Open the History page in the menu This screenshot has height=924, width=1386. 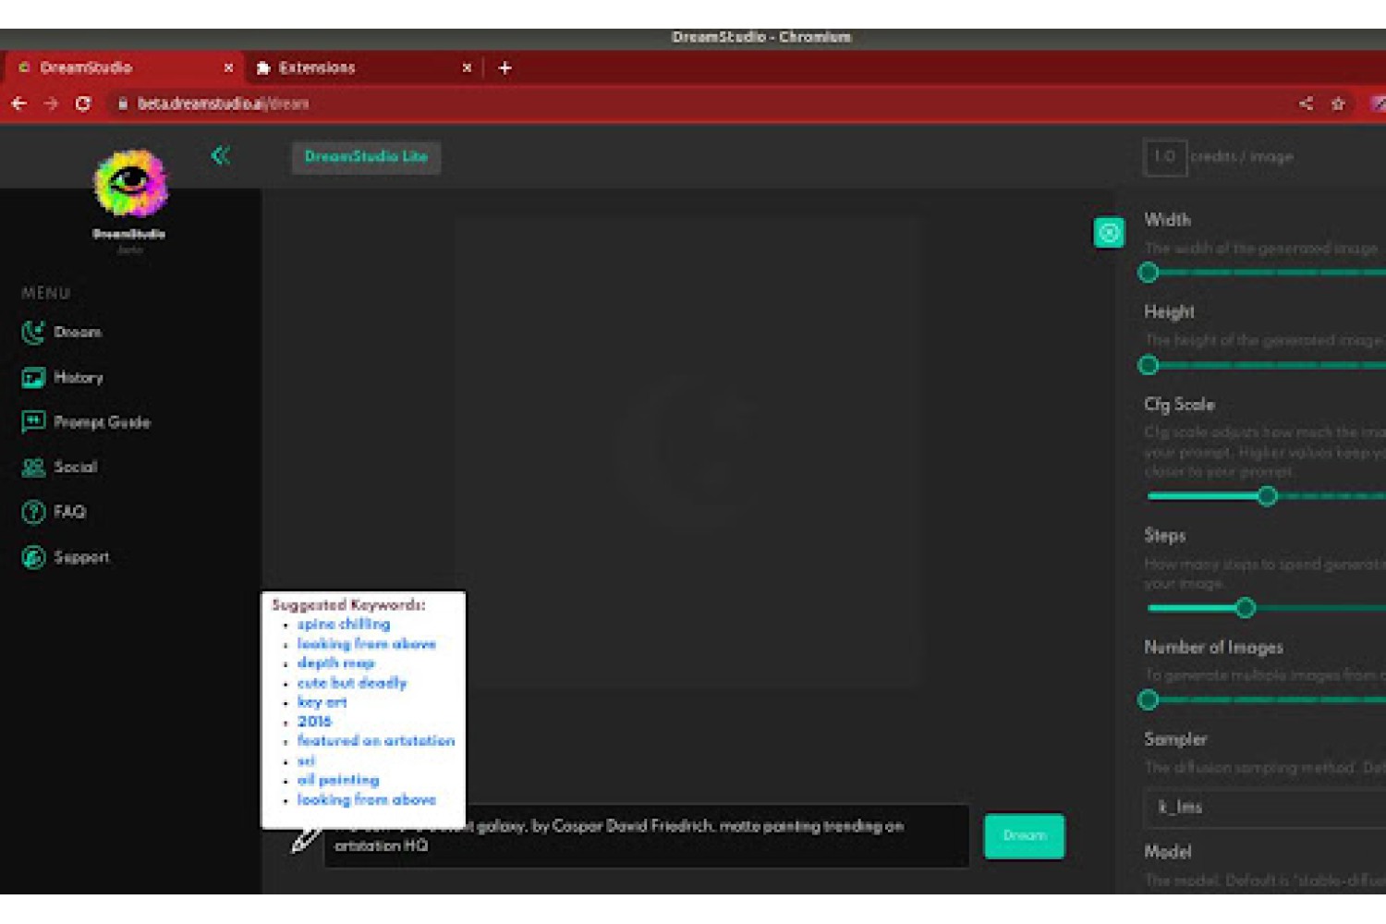62,377
